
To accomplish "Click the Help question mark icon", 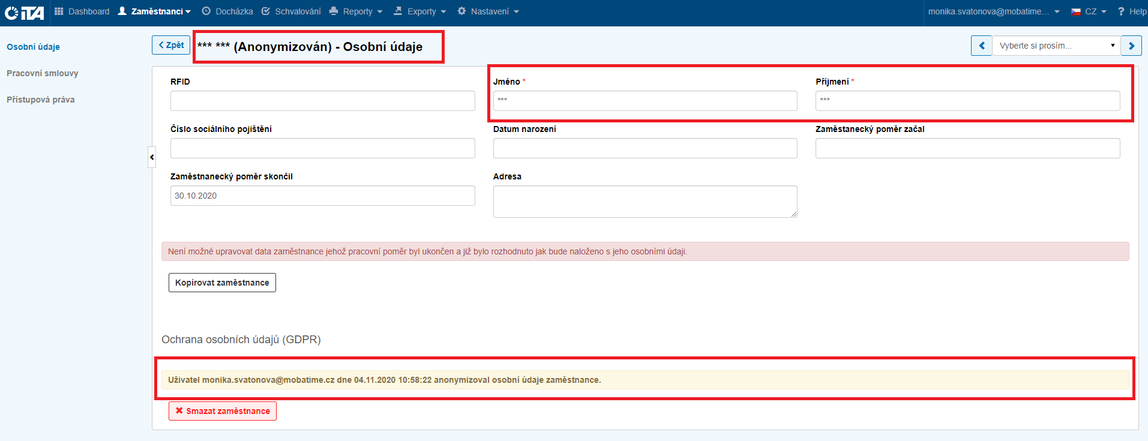I will (1121, 11).
